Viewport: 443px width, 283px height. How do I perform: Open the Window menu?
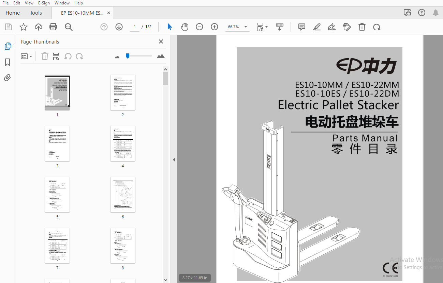coord(62,3)
